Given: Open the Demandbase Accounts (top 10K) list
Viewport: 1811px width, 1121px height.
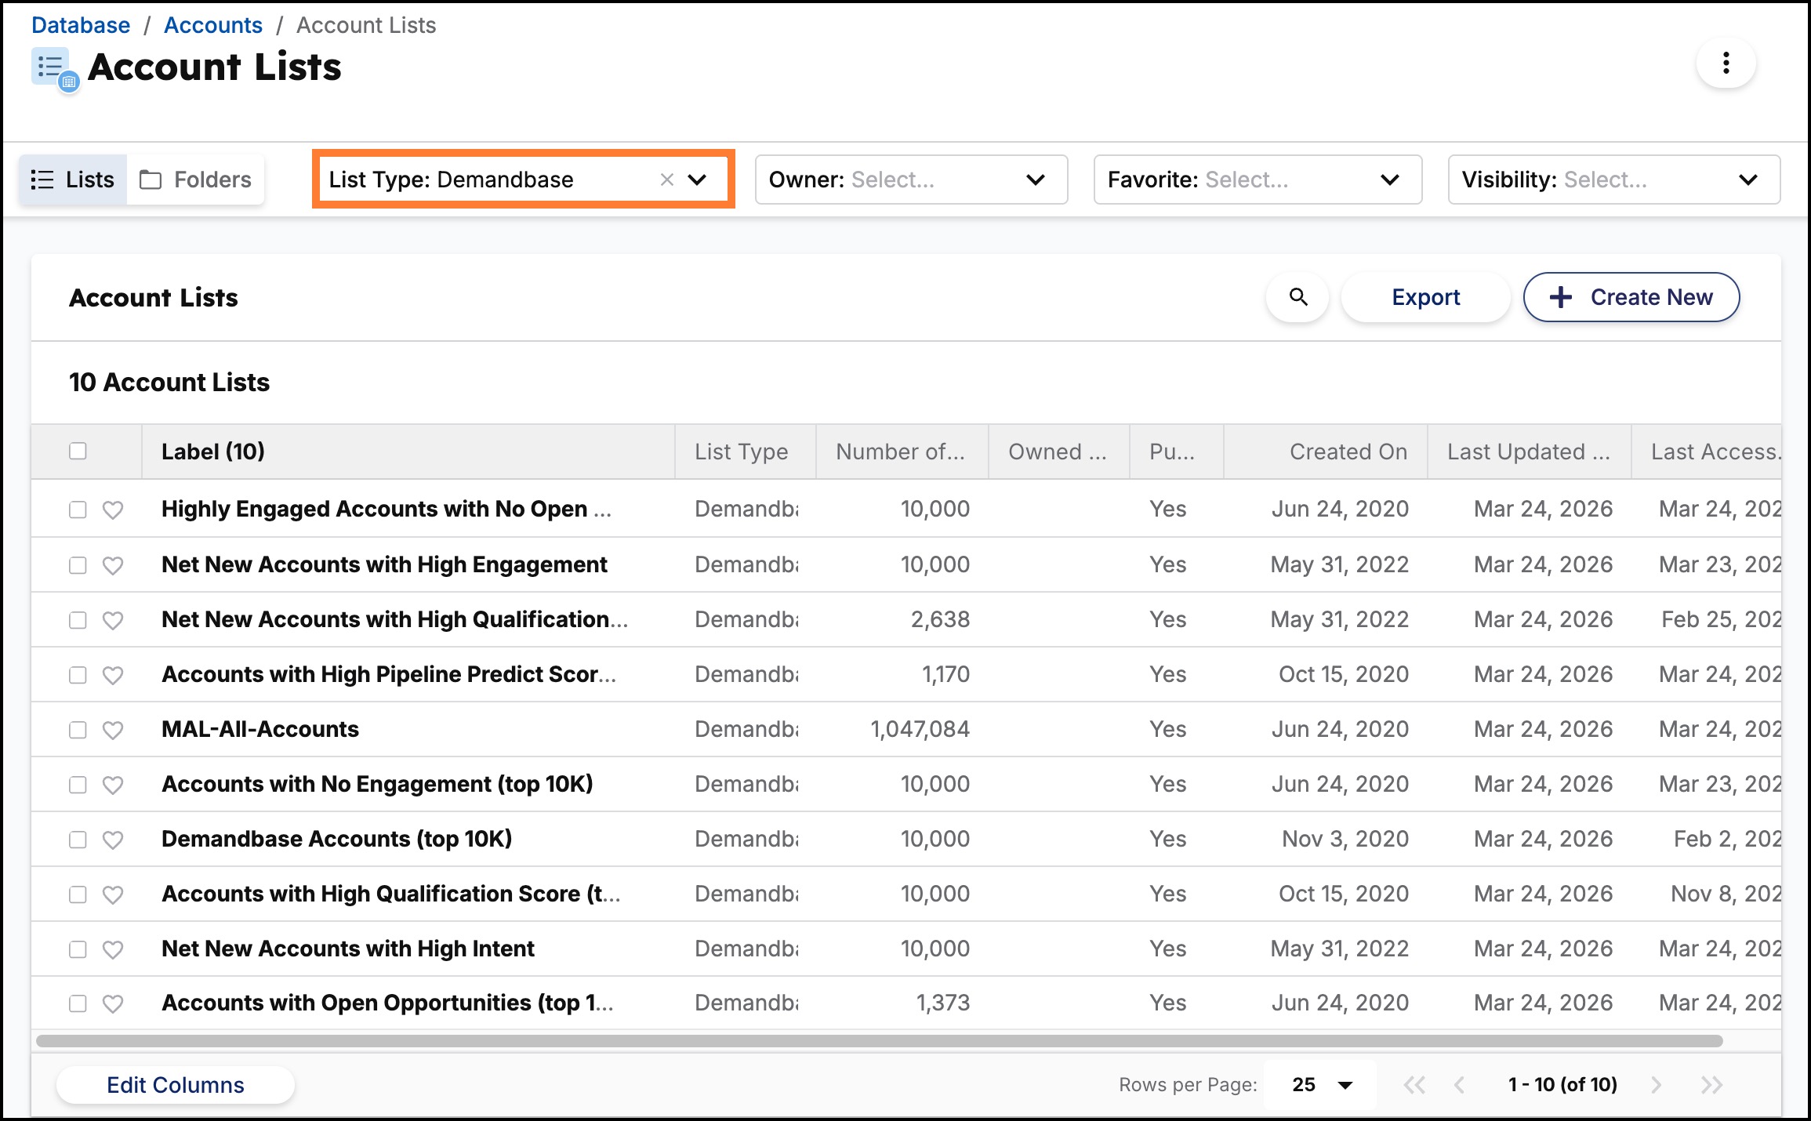Looking at the screenshot, I should [x=337, y=840].
